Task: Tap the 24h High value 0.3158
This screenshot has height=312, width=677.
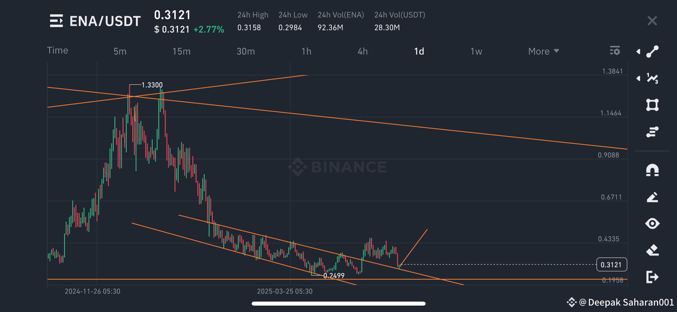Action: point(249,28)
